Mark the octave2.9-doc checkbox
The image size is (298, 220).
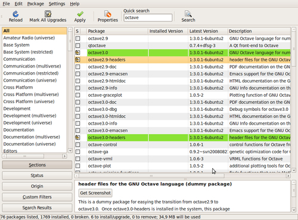(77, 67)
